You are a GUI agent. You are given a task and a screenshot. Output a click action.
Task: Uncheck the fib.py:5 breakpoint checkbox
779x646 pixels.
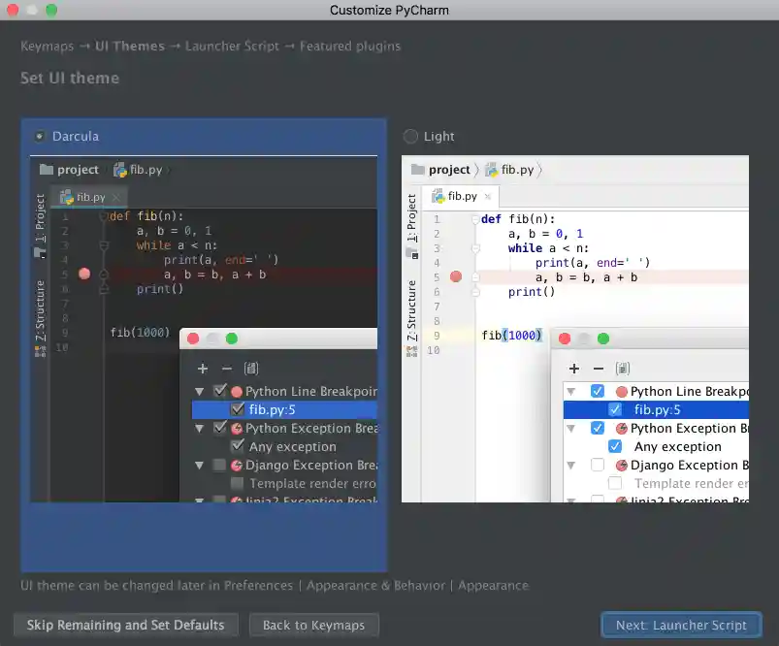click(x=237, y=409)
